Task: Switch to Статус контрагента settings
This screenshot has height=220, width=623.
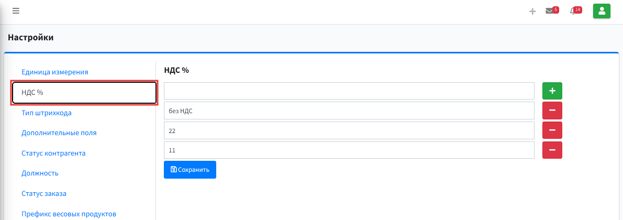Action: 53,153
